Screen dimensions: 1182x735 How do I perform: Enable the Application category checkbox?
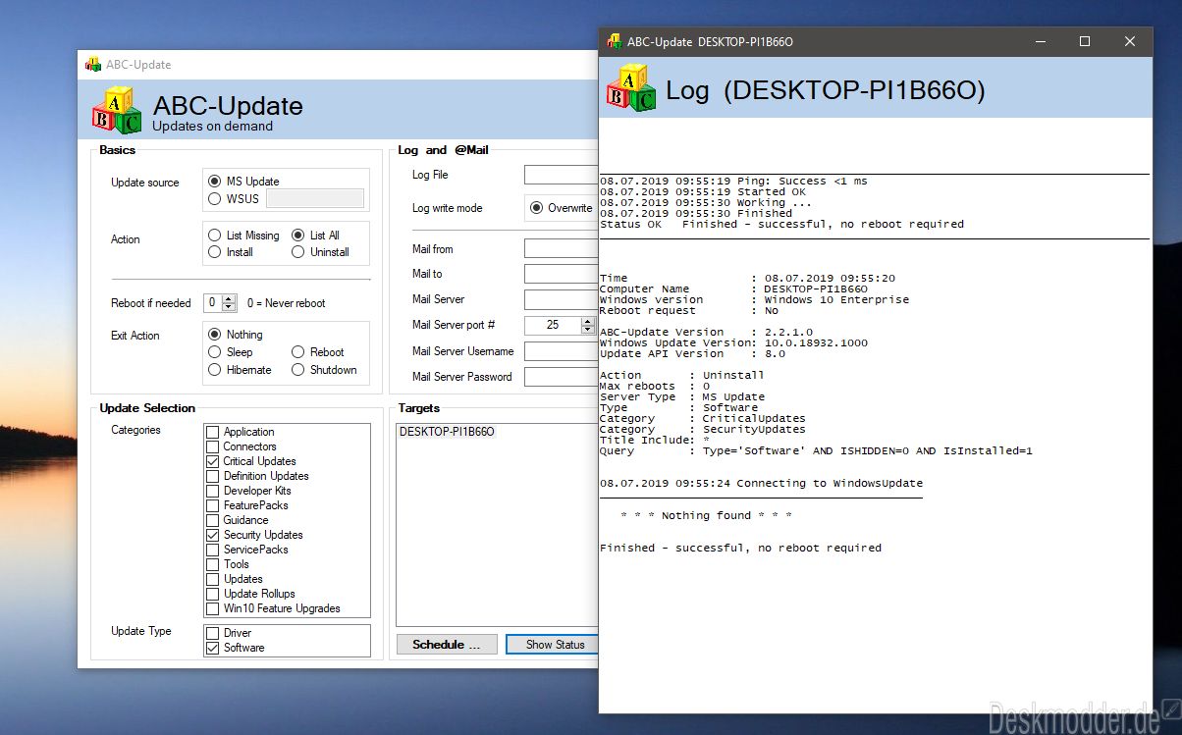coord(212,432)
